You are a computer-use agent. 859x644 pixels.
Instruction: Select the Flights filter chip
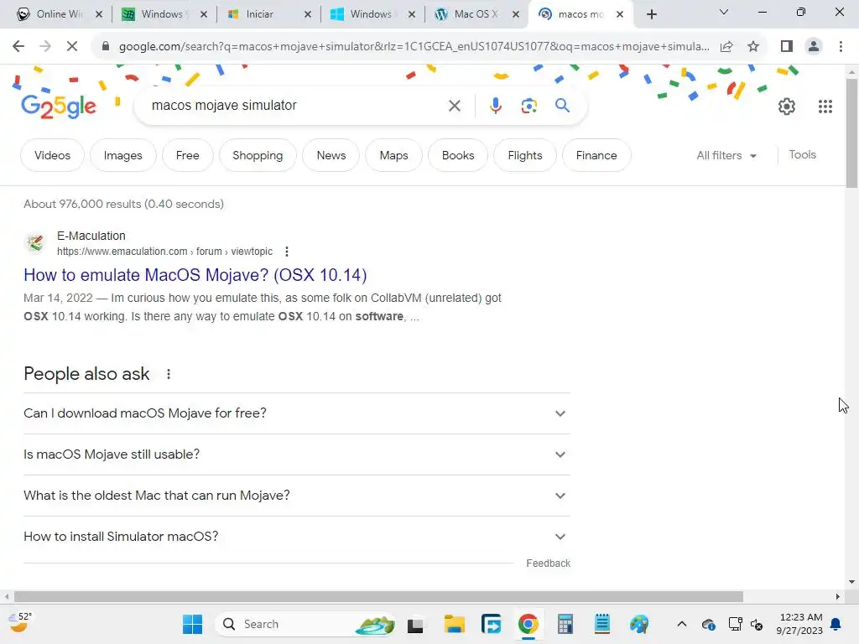pyautogui.click(x=525, y=155)
